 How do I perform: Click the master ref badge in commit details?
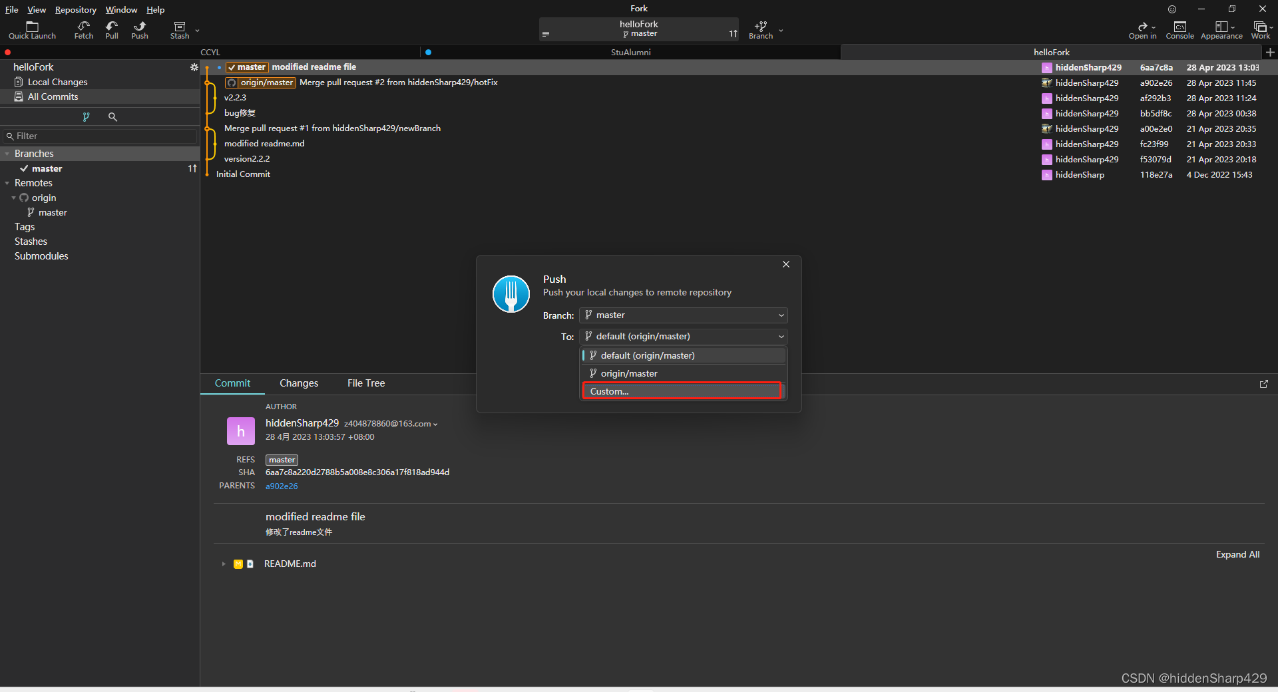coord(282,460)
